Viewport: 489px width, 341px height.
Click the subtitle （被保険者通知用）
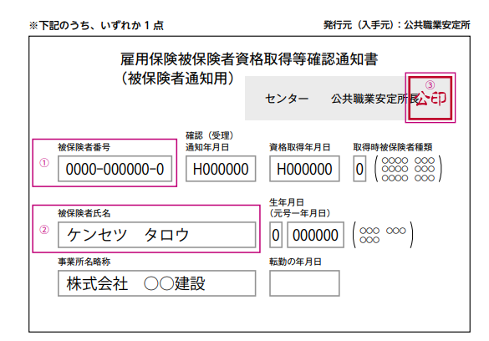pyautogui.click(x=177, y=78)
